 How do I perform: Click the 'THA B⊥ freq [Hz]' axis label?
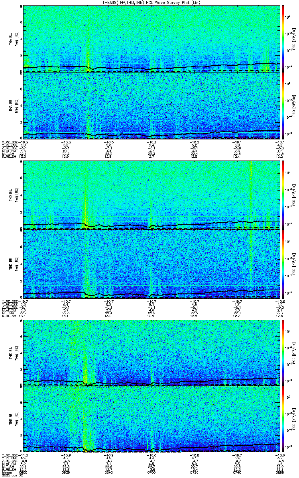(14, 38)
